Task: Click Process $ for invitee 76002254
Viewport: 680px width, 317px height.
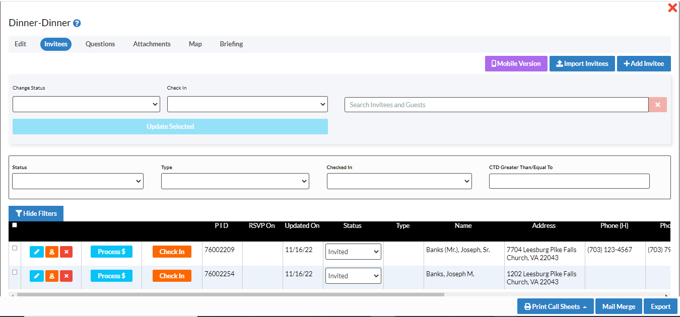Action: point(111,276)
